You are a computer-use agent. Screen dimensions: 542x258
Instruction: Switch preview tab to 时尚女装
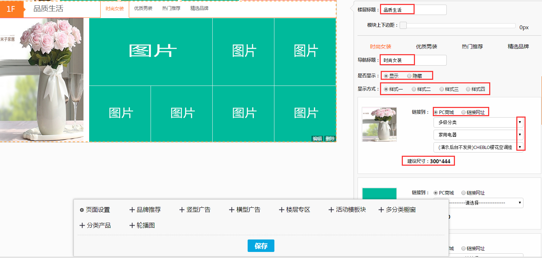115,9
